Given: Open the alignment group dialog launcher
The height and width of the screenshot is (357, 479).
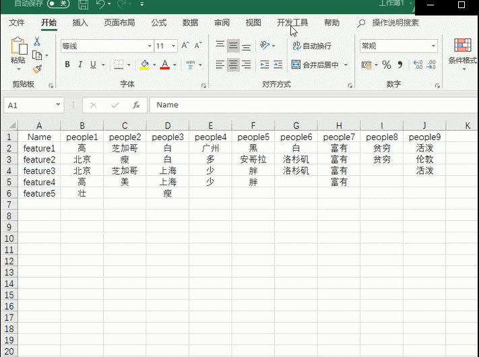Looking at the screenshot, I should point(350,86).
